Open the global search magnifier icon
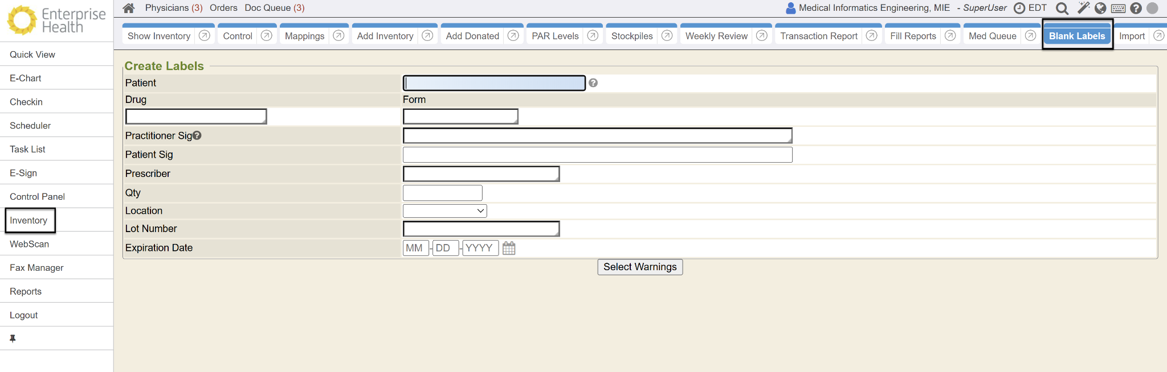This screenshot has height=372, width=1167. pyautogui.click(x=1062, y=8)
